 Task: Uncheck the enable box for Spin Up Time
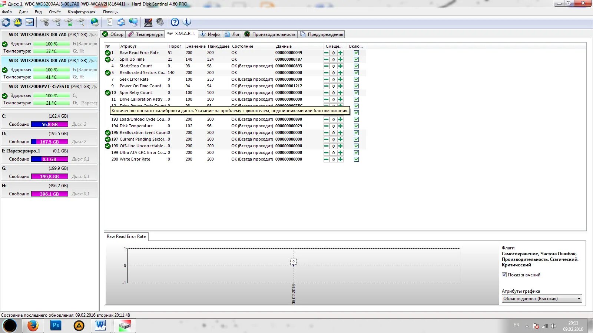pyautogui.click(x=356, y=60)
